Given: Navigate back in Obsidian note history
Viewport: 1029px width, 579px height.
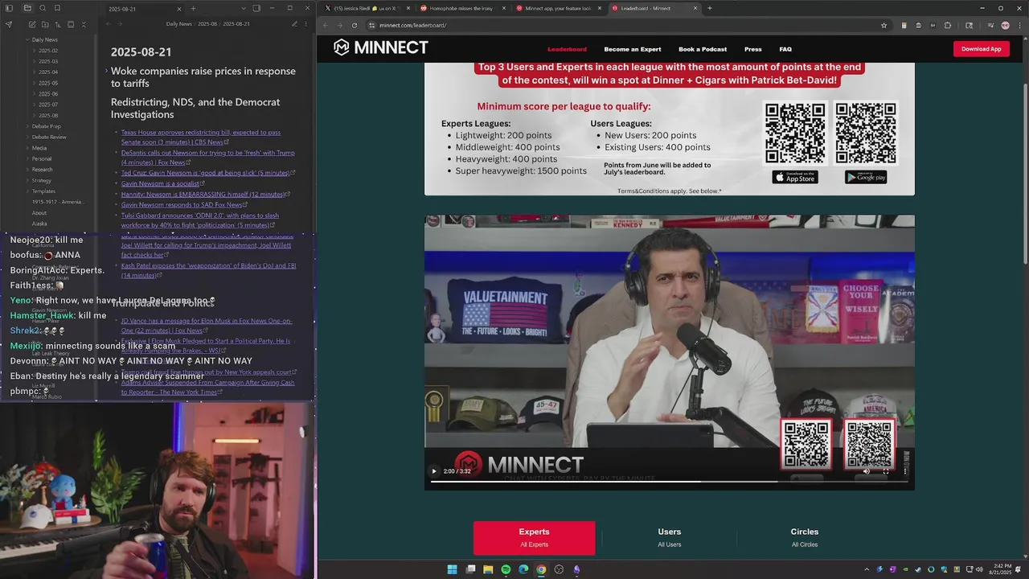Looking at the screenshot, I should pos(109,24).
